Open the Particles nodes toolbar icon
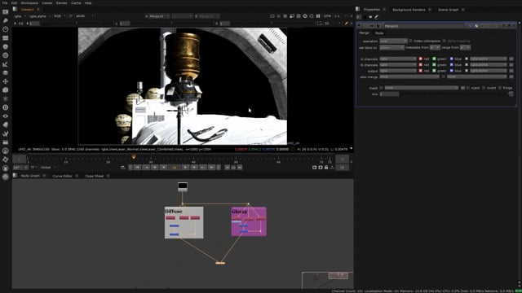 (6, 98)
